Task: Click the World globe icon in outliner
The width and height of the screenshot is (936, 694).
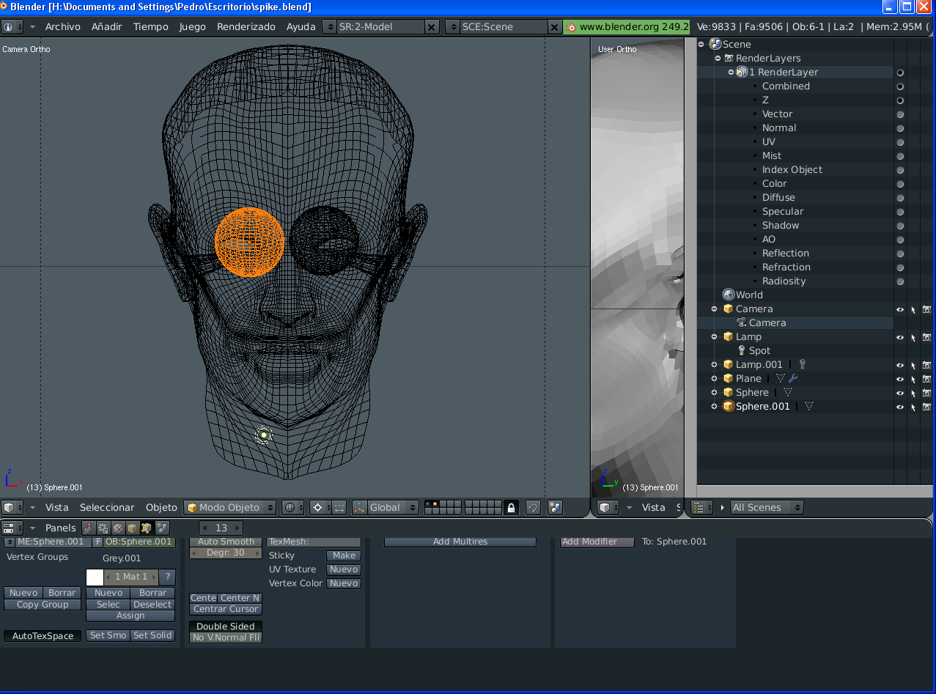Action: tap(729, 295)
